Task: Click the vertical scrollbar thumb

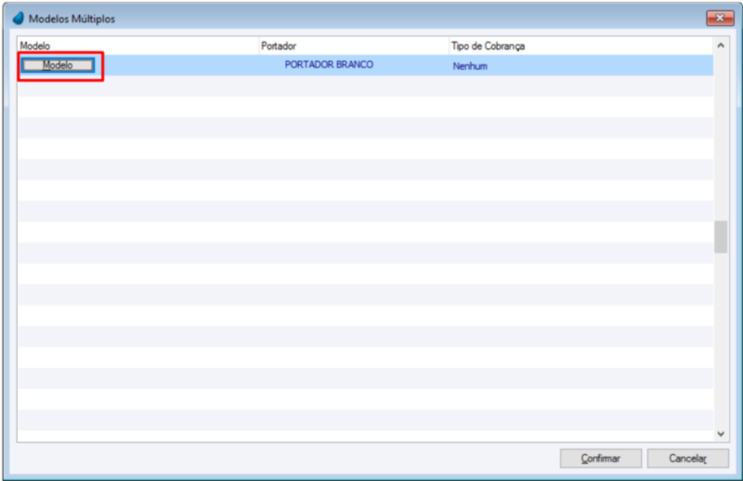Action: (721, 237)
